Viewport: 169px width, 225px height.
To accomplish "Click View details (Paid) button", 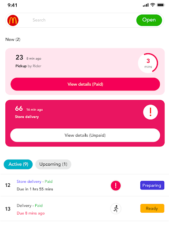I will pos(85,84).
